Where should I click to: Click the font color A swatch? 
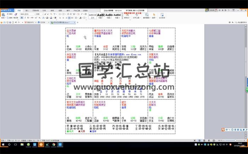click(x=51, y=18)
